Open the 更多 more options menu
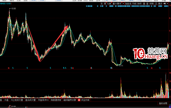171x108 pixels. [x=160, y=4]
